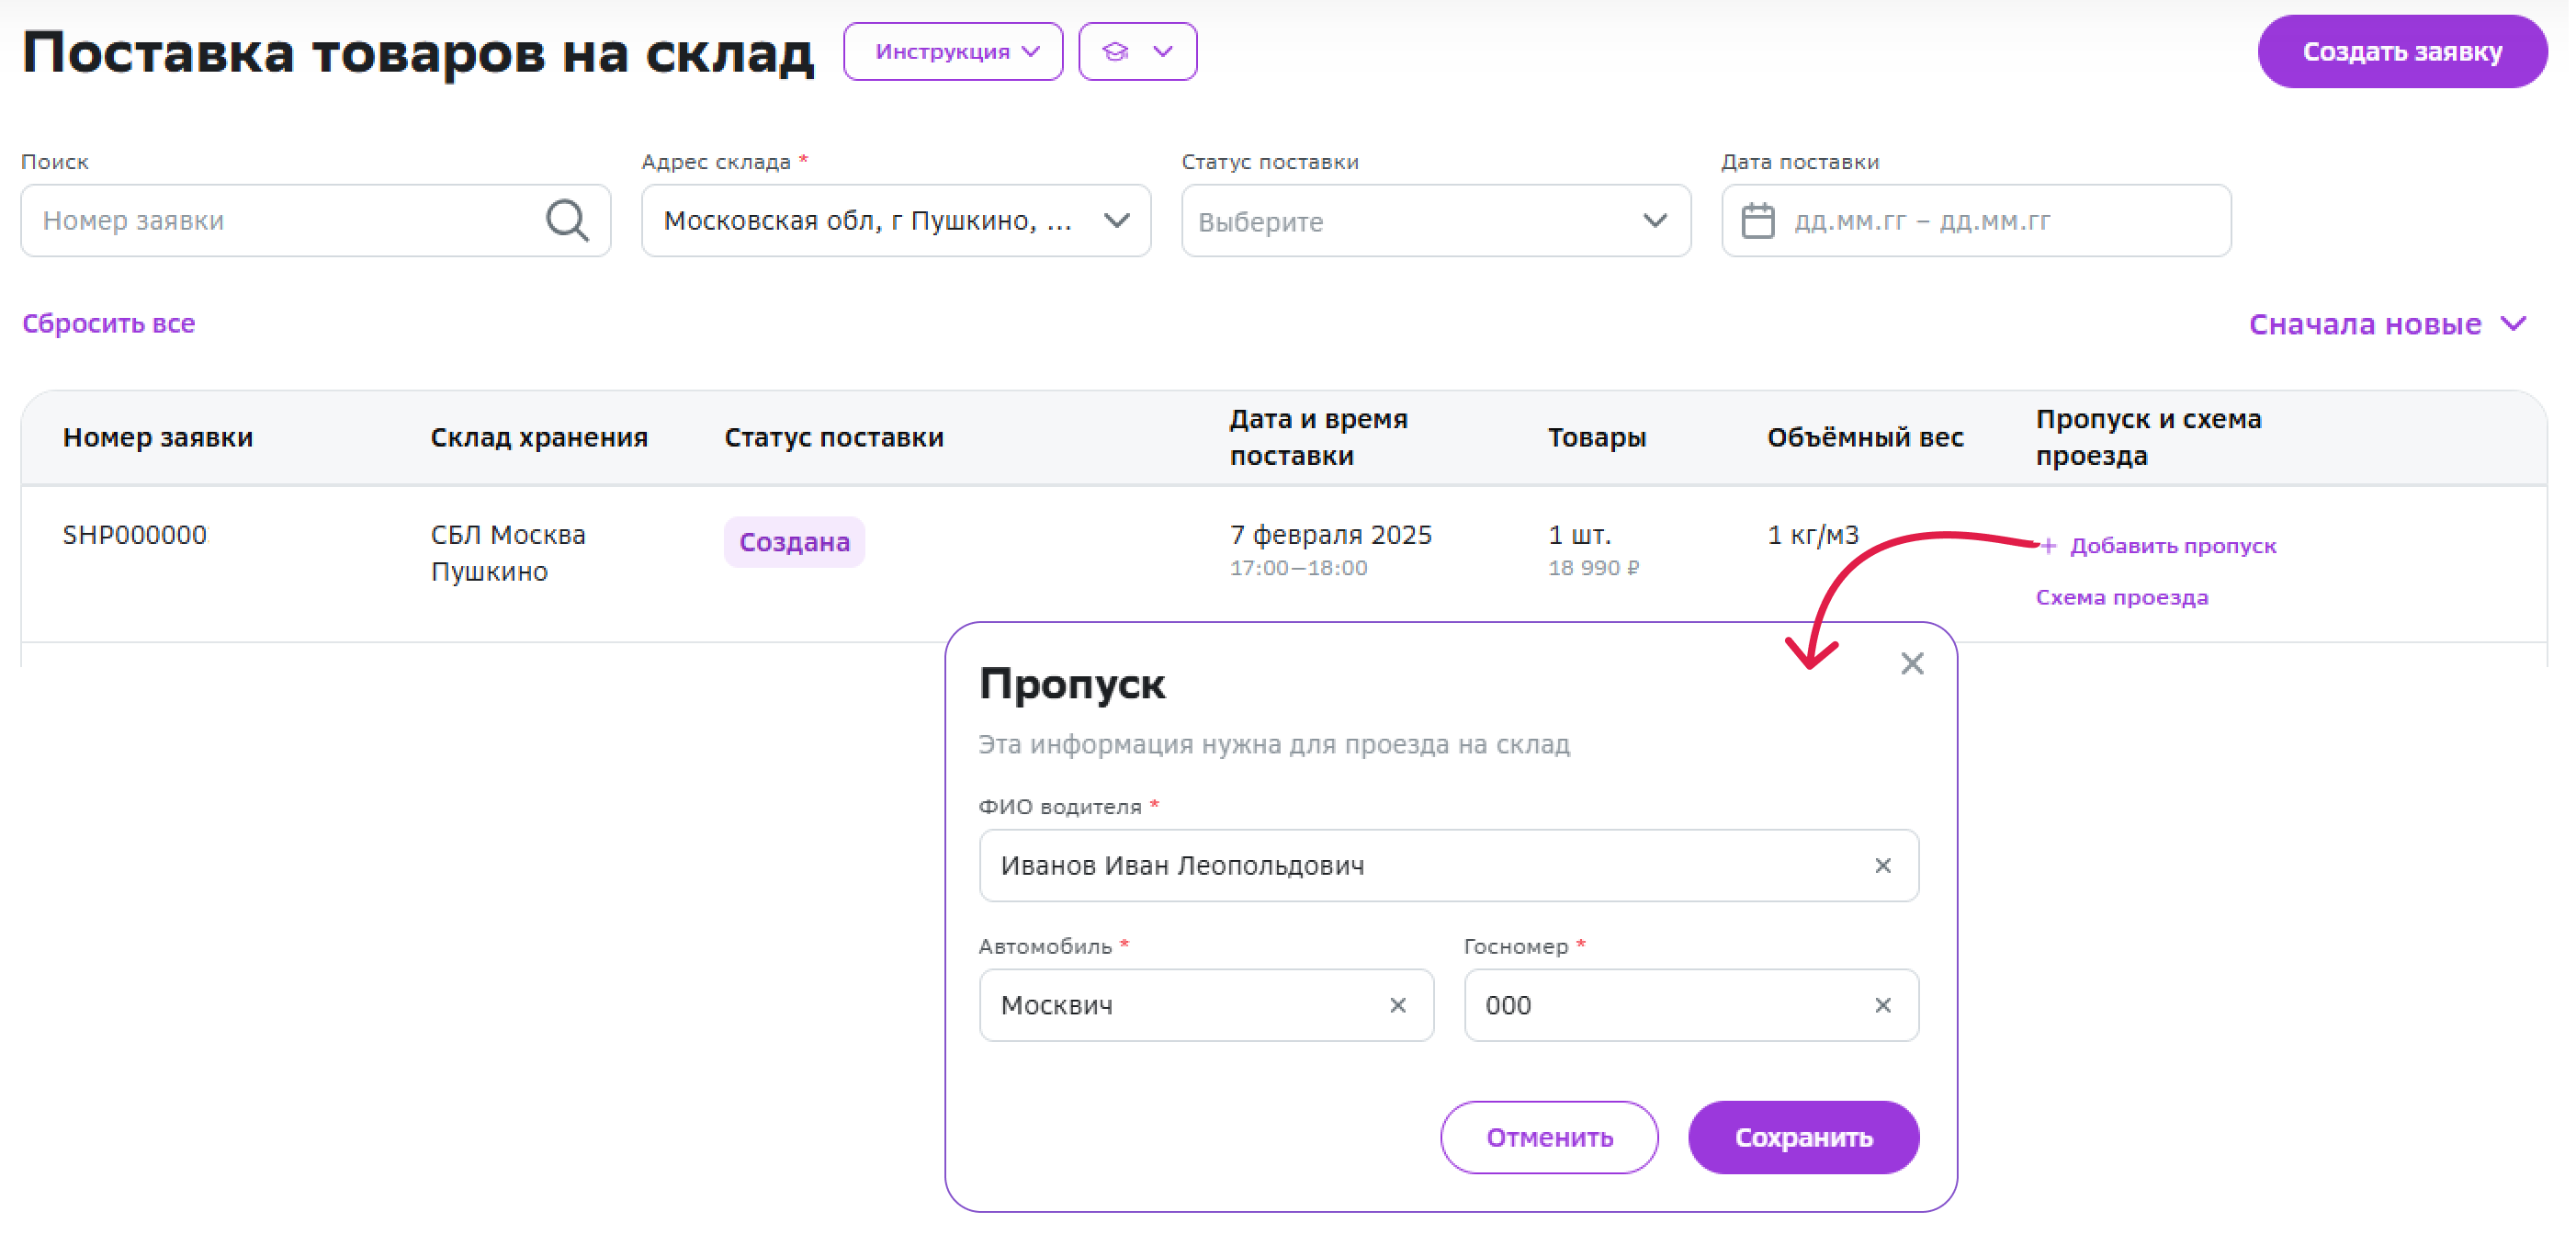Change sorting via Сначала новые
Viewport: 2576px width, 1234px height.
pyautogui.click(x=2386, y=324)
